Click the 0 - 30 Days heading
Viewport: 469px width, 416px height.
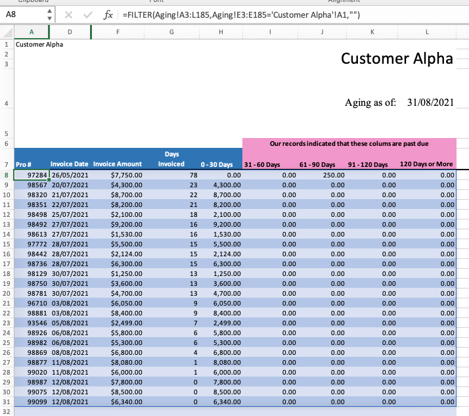(217, 164)
